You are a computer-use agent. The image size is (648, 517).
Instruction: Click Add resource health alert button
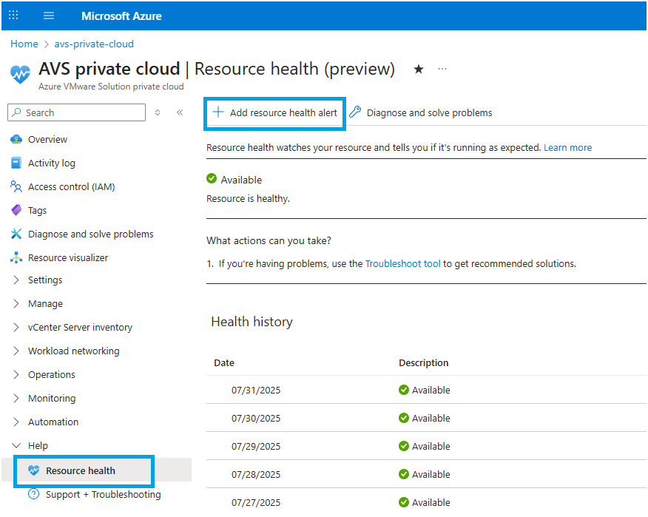click(x=274, y=113)
